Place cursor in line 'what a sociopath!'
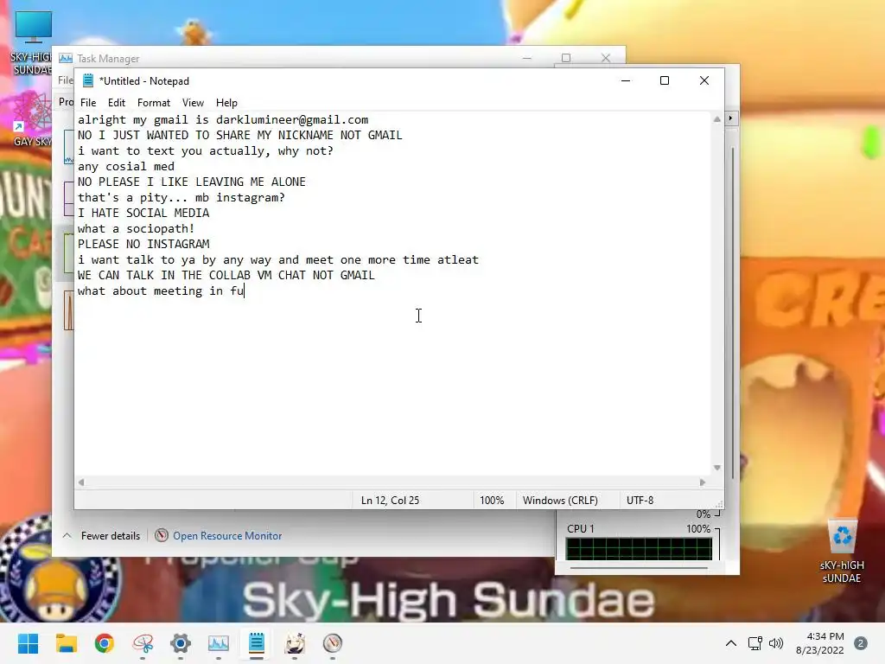Viewport: 885px width, 664px height. point(136,228)
